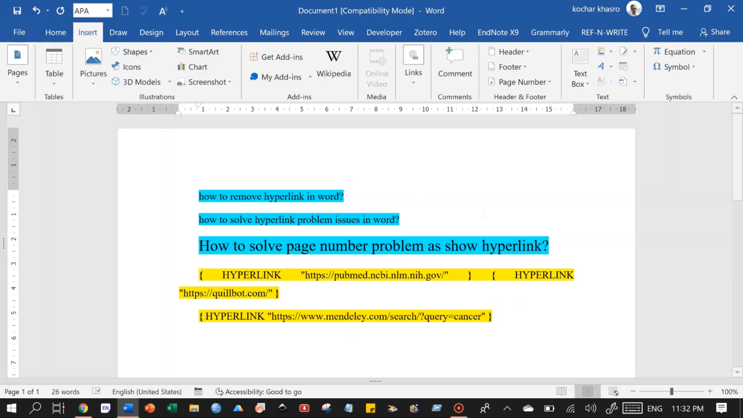Screen dimensions: 743x418
Task: Click the Get Add-ins button
Action: click(276, 56)
